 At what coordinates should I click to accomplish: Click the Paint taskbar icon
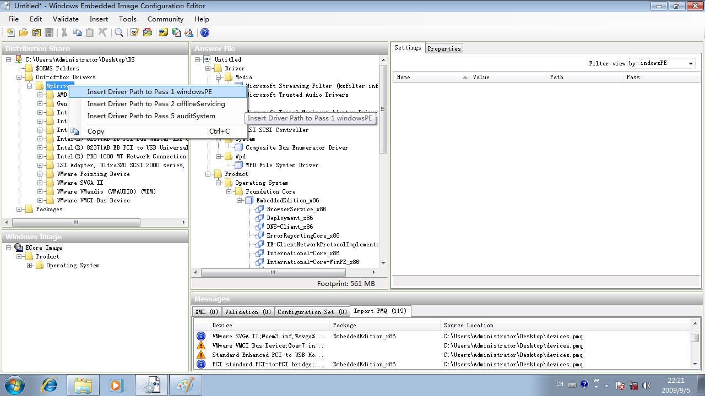point(186,384)
